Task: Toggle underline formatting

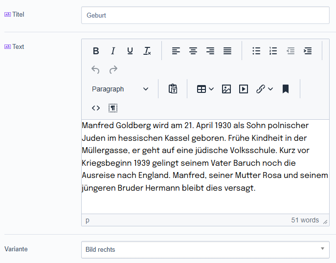Action: pos(130,51)
